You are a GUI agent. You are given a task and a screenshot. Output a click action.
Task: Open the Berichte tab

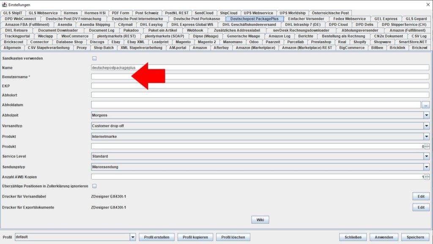(306, 36)
